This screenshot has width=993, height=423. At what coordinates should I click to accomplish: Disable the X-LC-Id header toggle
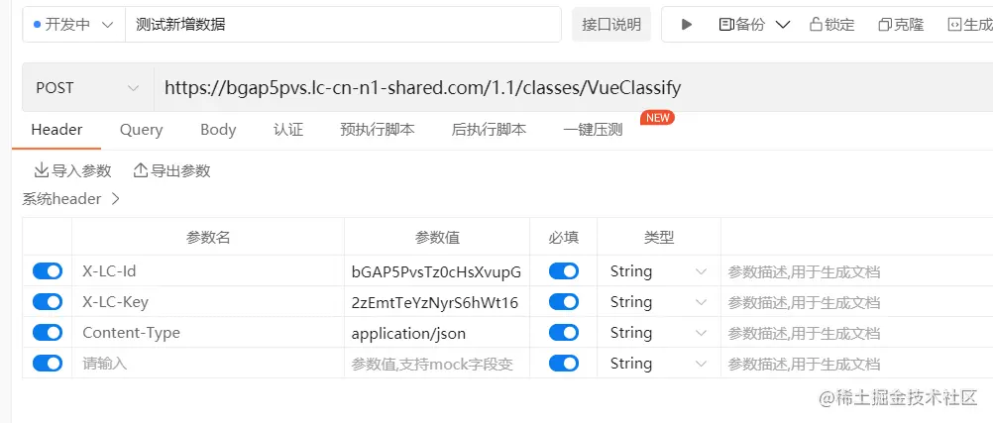pyautogui.click(x=48, y=271)
